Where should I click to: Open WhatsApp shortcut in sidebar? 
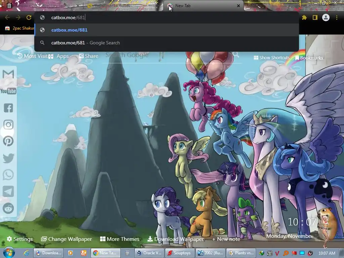(x=8, y=175)
